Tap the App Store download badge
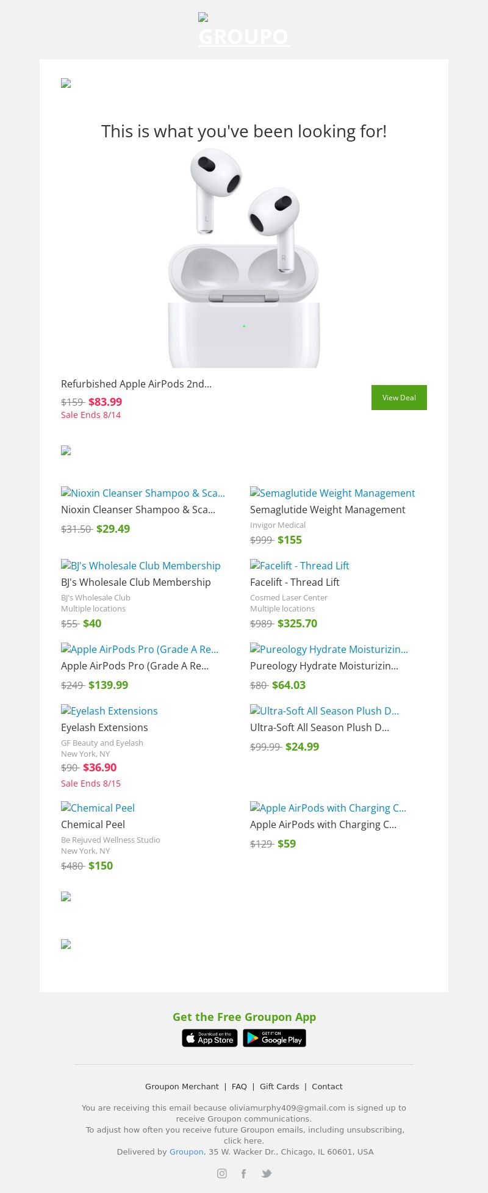Screen dimensions: 488x1193 210,1038
